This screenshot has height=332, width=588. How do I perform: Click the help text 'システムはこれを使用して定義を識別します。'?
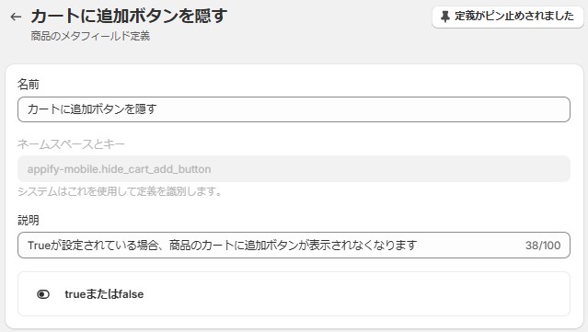(x=120, y=192)
